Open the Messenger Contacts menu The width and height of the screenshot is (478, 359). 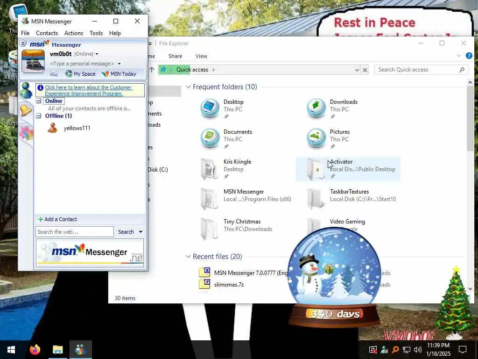tap(47, 33)
